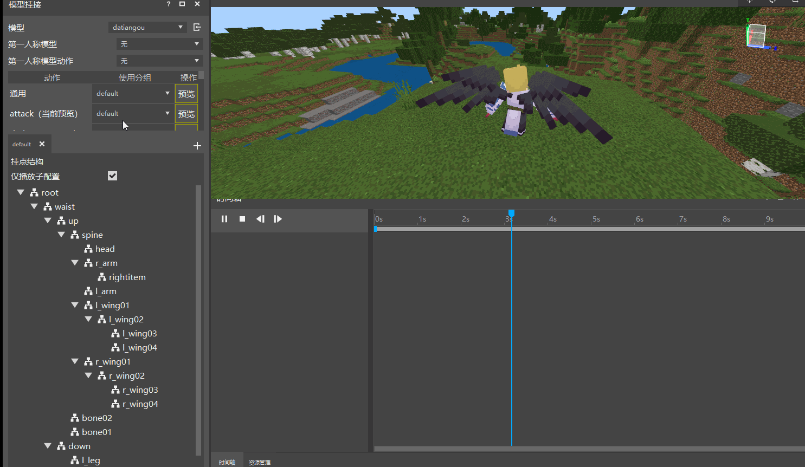Preview the attack action
Image resolution: width=805 pixels, height=467 pixels.
[186, 114]
